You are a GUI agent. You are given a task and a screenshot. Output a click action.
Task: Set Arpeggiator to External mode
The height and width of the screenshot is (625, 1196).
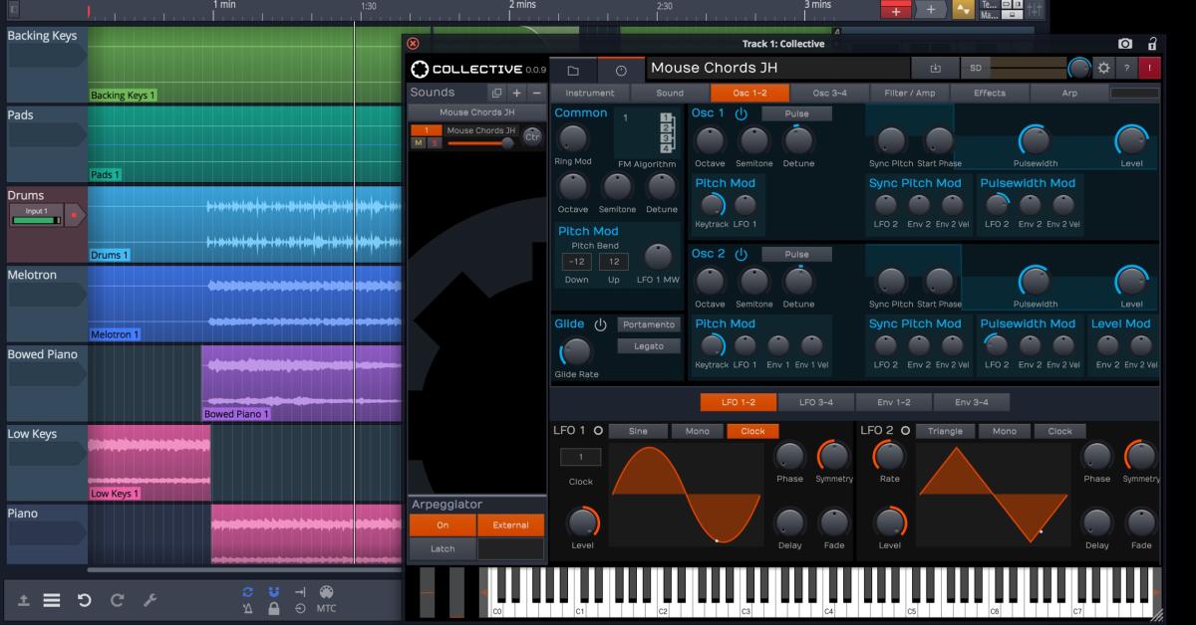point(511,524)
